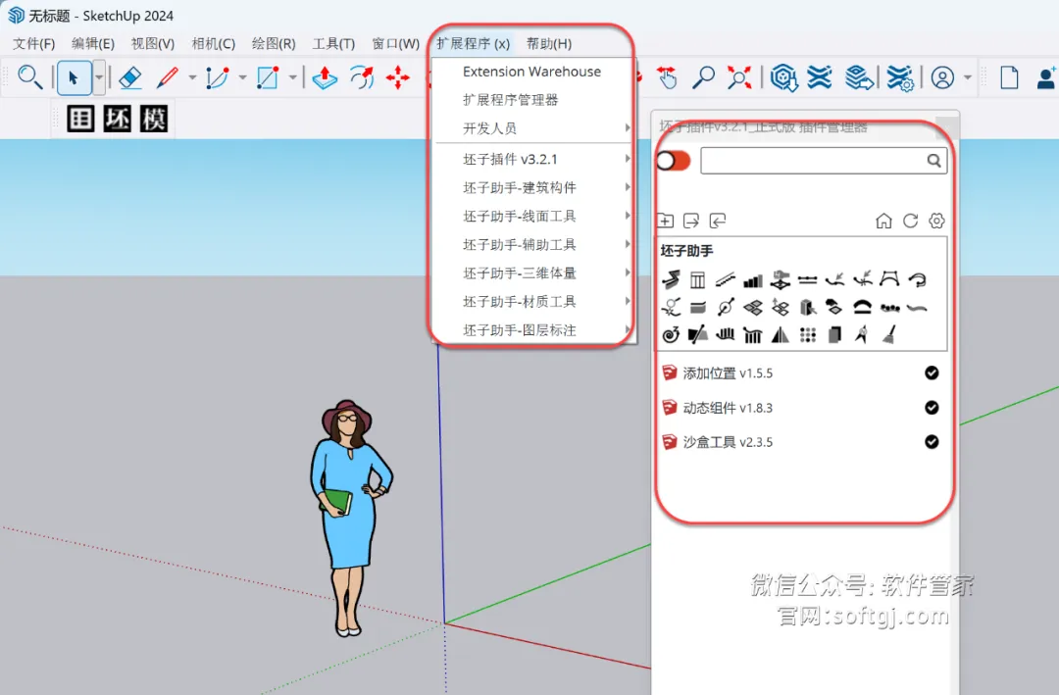Activate the Arc drawing tool
1059x695 pixels.
[x=217, y=77]
